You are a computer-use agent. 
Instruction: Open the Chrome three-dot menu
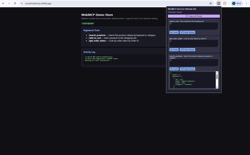(x=246, y=3)
